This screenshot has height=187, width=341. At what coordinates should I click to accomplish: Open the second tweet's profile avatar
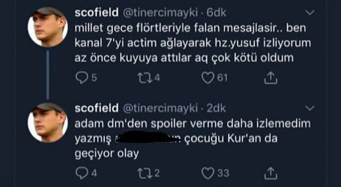pyautogui.click(x=48, y=122)
